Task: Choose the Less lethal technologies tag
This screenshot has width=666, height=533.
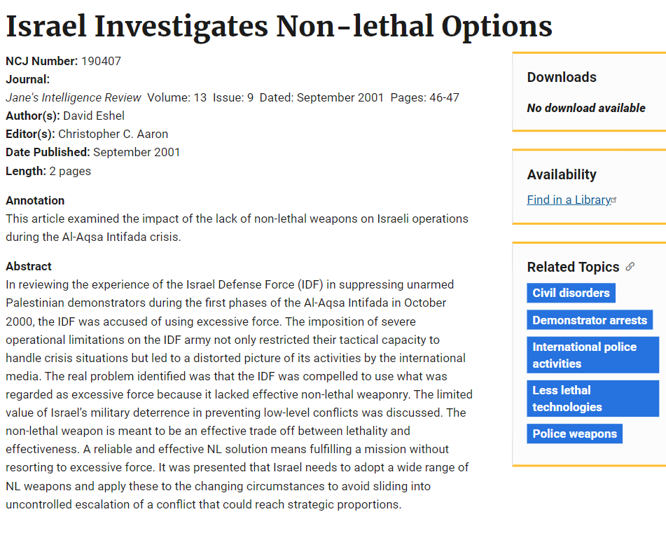Action: 592,399
